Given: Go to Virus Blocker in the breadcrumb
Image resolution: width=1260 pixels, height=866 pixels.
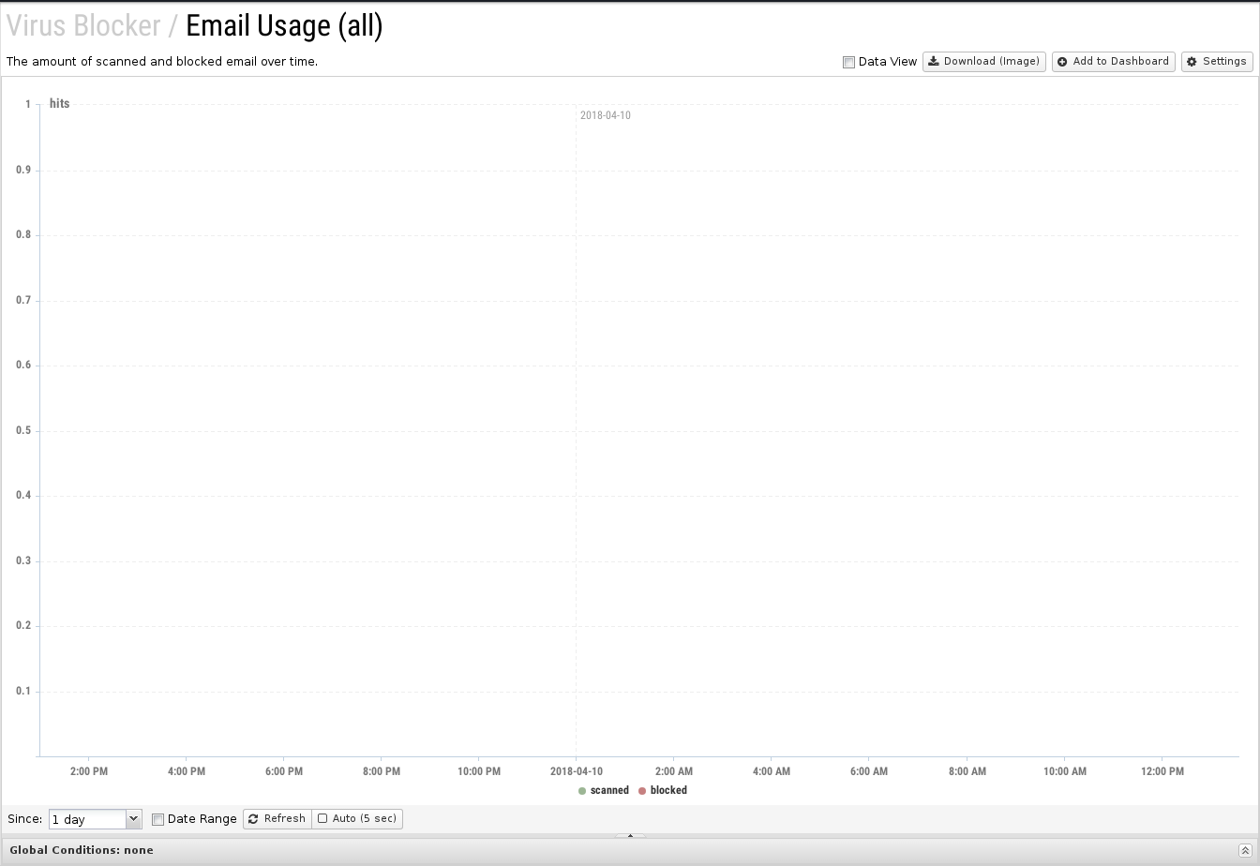Looking at the screenshot, I should (83, 26).
